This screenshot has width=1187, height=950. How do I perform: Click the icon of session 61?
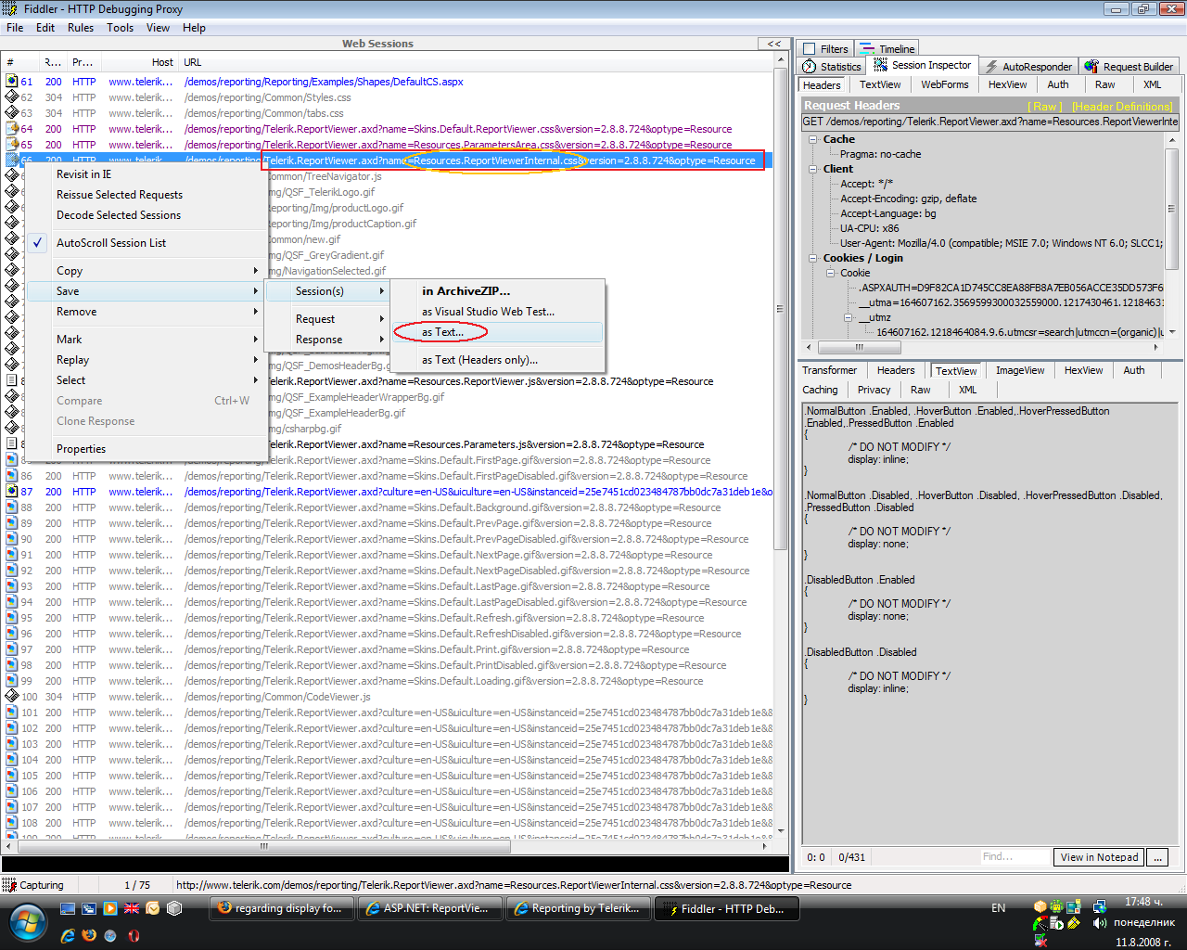(x=12, y=82)
